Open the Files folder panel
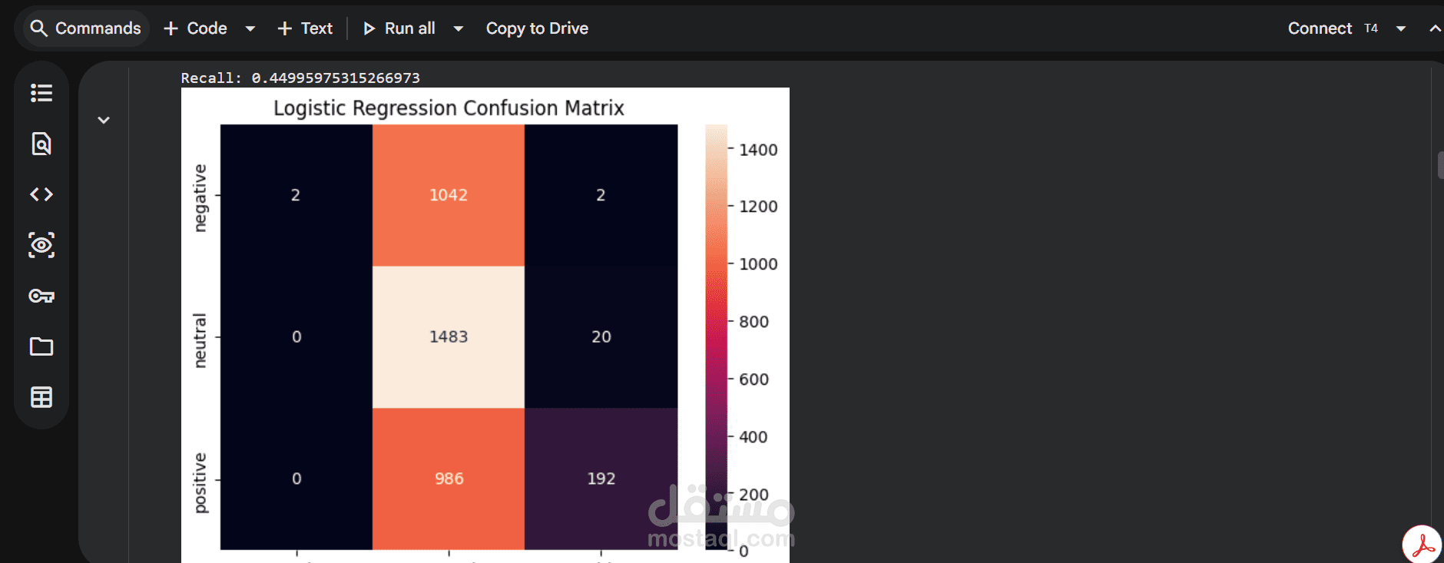1444x563 pixels. pyautogui.click(x=41, y=346)
